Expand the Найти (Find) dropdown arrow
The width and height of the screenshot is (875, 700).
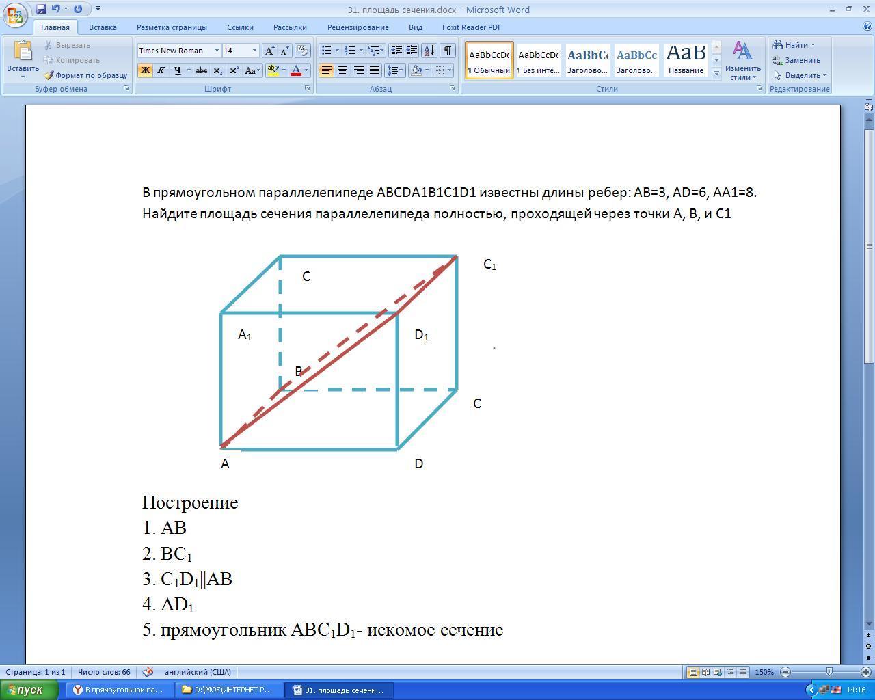[x=813, y=45]
